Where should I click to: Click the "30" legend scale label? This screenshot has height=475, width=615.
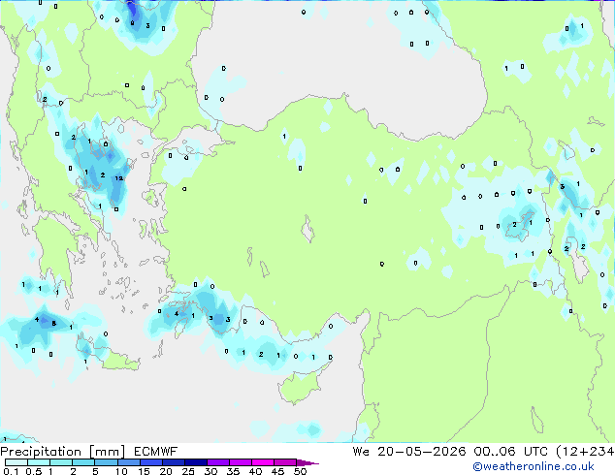[211, 471]
